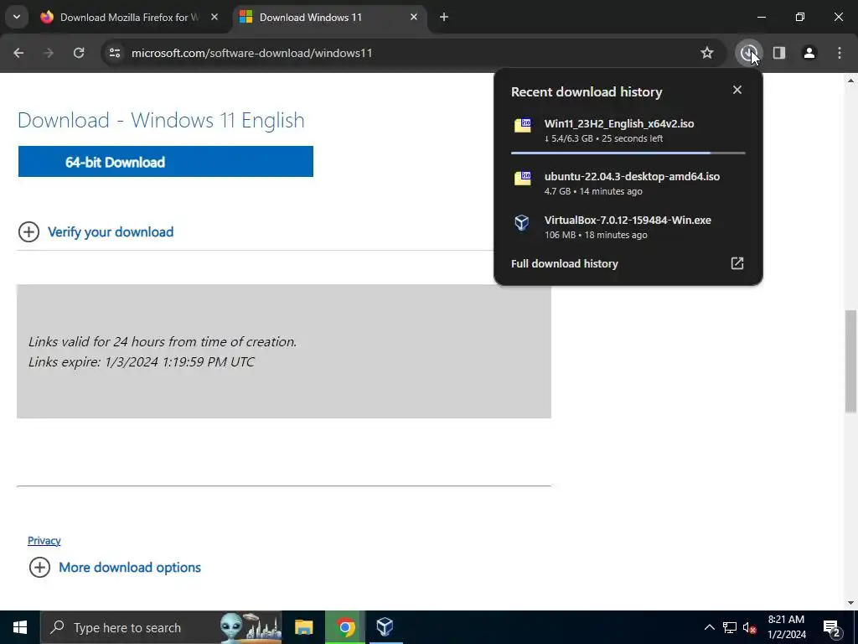Open the Chrome profile menu
The image size is (858, 644).
pyautogui.click(x=809, y=53)
